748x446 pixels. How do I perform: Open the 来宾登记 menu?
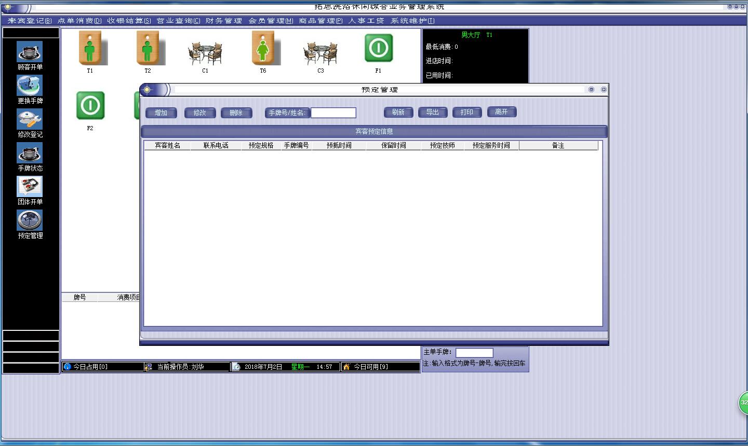pyautogui.click(x=30, y=21)
